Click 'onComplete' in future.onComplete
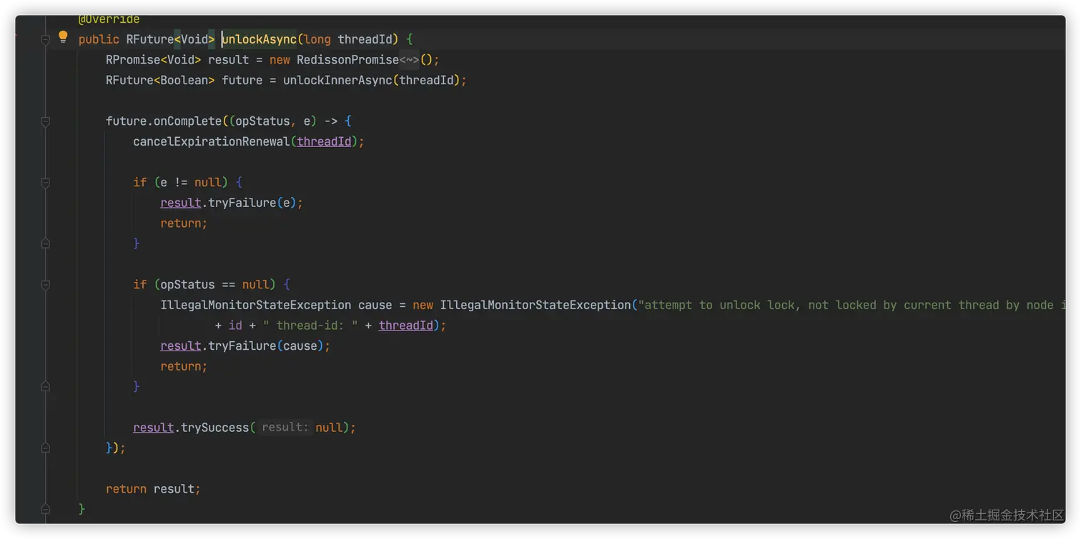 [x=187, y=121]
